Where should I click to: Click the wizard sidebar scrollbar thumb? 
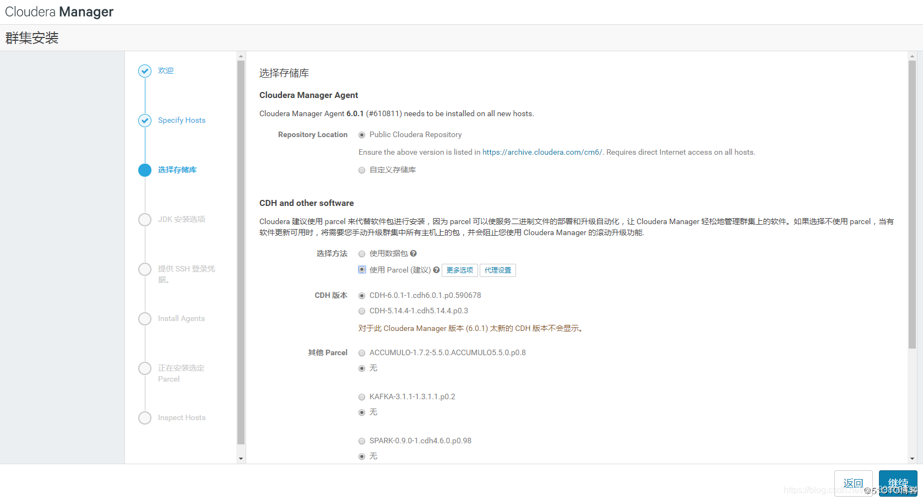point(241,252)
